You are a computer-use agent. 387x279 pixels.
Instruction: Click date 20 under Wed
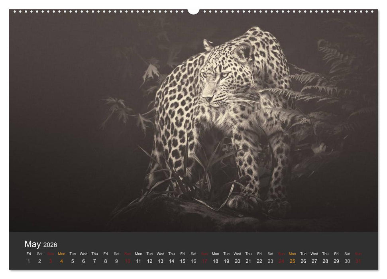click(237, 262)
